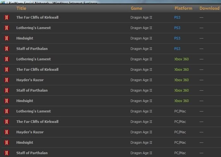The image size is (221, 157).
Task: Click the Dragon Age icon beside PC/Mac Lothering's Lament
Action: 7,111
